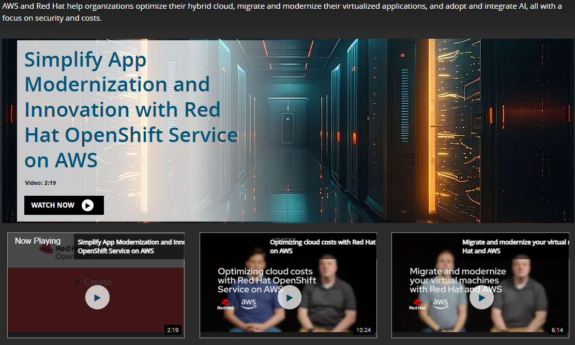Click the Red Hat logo in Optimizing cloud costs thumbnail
Image resolution: width=575 pixels, height=345 pixels.
pyautogui.click(x=225, y=305)
